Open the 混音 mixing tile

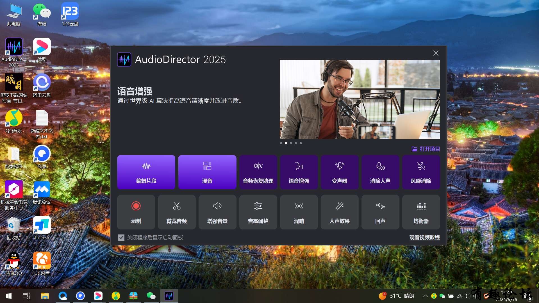(207, 172)
